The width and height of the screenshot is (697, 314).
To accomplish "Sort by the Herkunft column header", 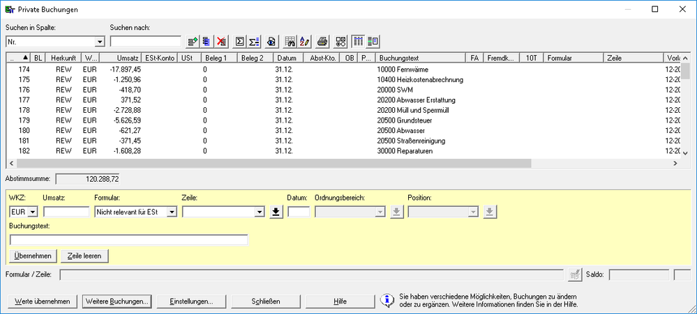I will tap(63, 58).
